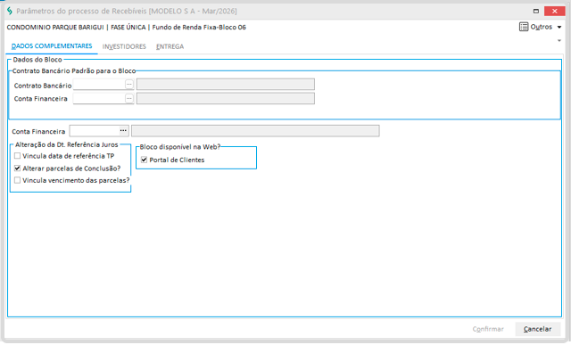Maximize the Parâmetros window
The image size is (571, 345).
pyautogui.click(x=535, y=11)
